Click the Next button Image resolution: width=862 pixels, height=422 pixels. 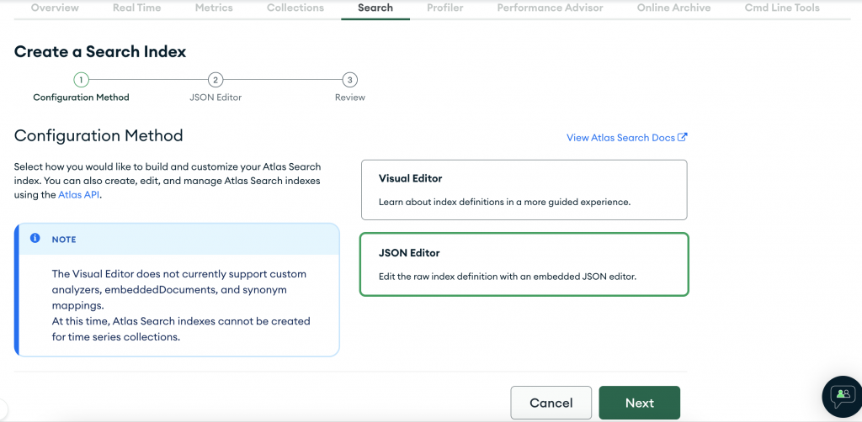point(640,403)
